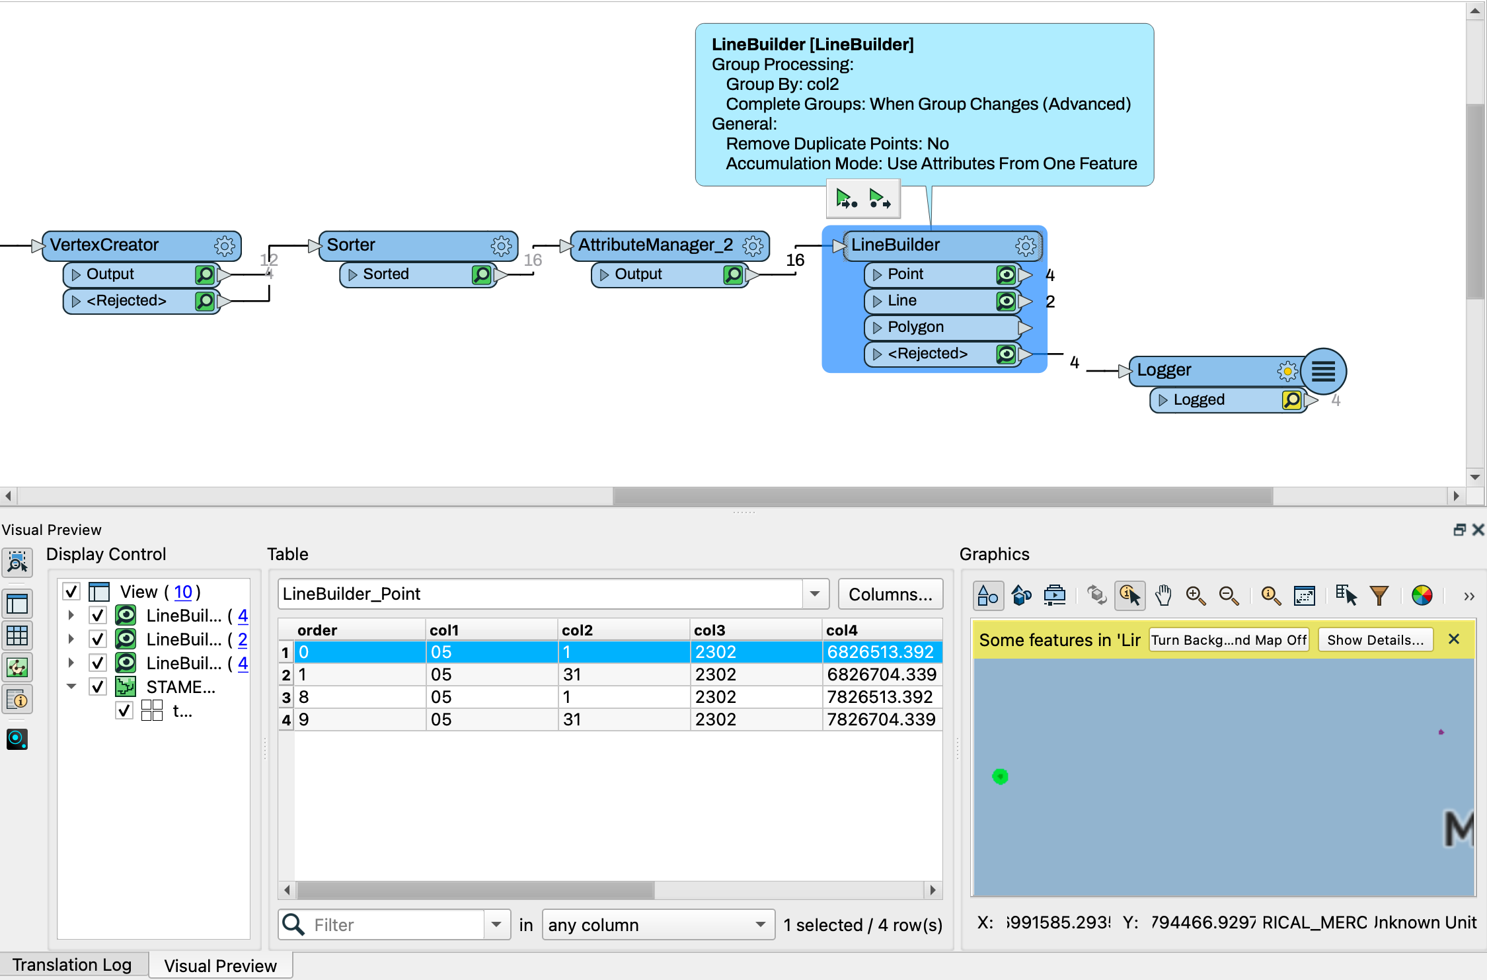Zoom to selected features icon
Screen dimensions: 1487x980
(1270, 596)
